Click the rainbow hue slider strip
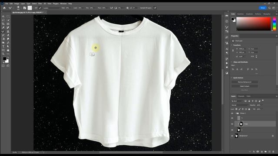 pos(274,24)
